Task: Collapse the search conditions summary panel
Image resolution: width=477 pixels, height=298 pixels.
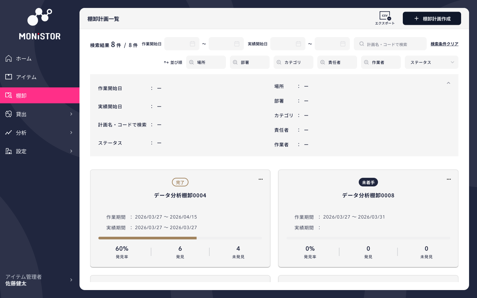Action: tap(449, 83)
